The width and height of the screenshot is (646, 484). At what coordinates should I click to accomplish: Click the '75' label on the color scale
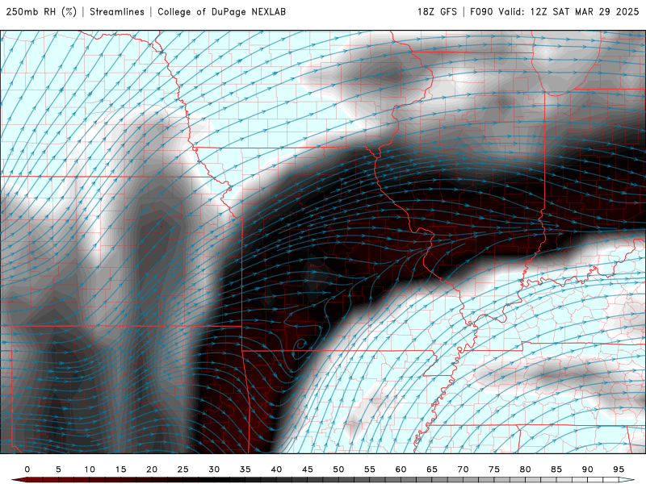(494, 469)
